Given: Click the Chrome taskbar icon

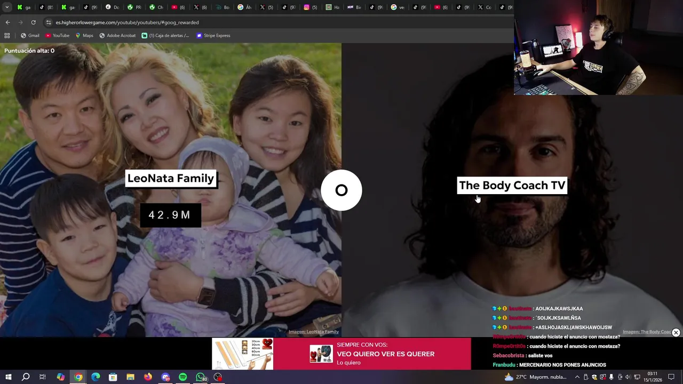Looking at the screenshot, I should (78, 377).
